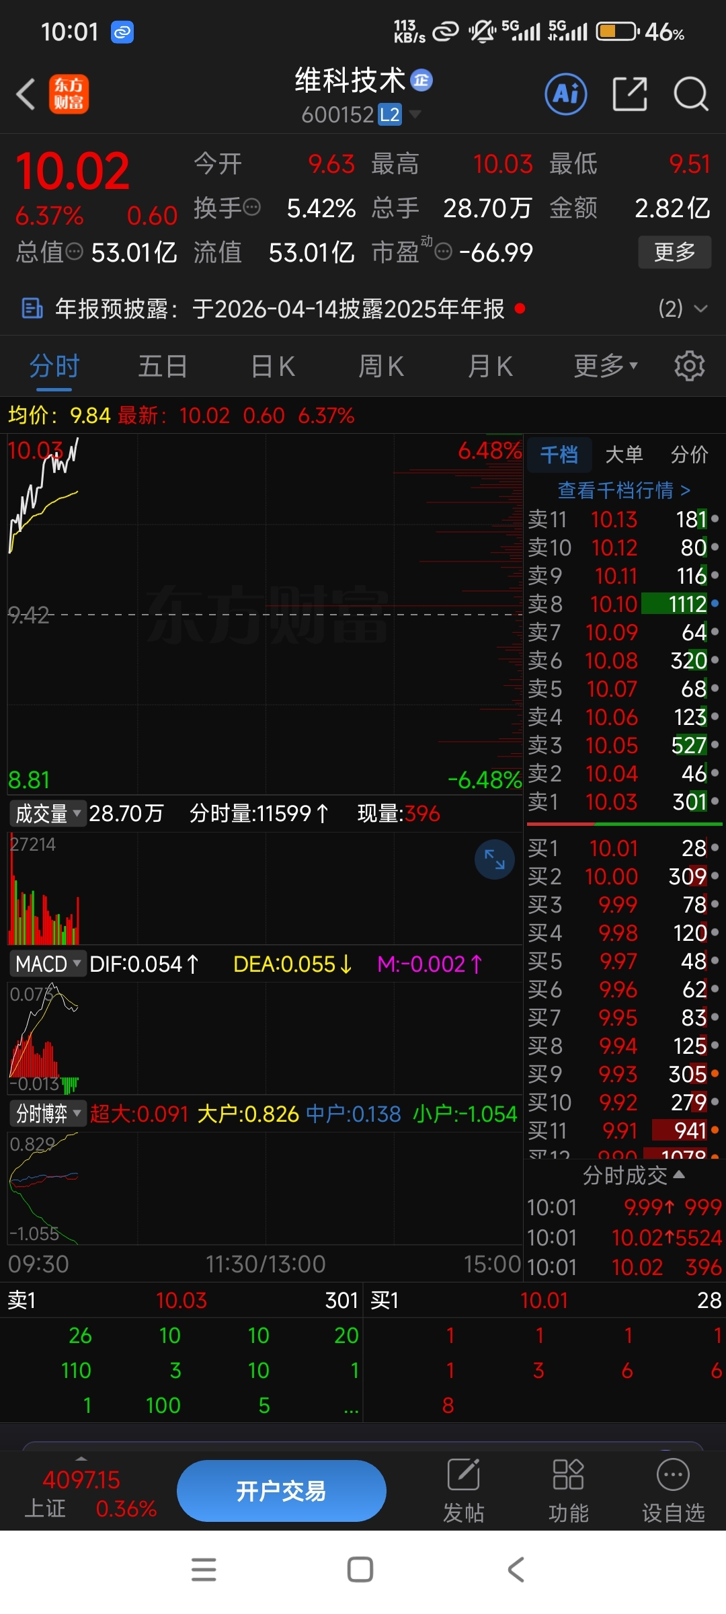Tap the 买2 10.00 order row

tap(624, 876)
